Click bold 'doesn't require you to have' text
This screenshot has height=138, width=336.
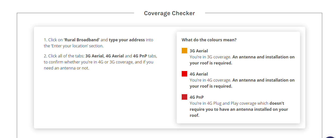[x=237, y=106]
